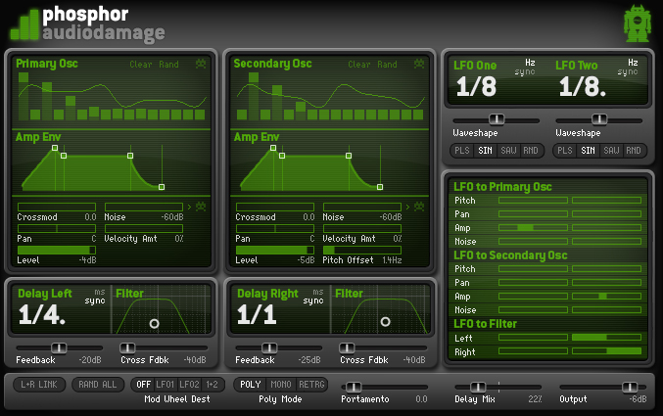Click the Delay Left filter circle handle
Screen dimensions: 663x416
tap(155, 323)
